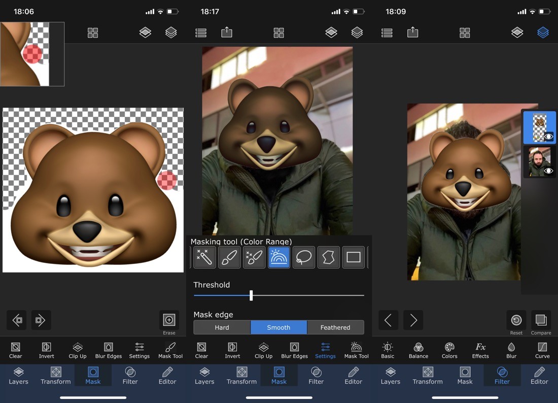Viewport: 558px width, 403px height.
Task: Toggle stacked layers icon in middle screen top bar
Action: pos(357,32)
